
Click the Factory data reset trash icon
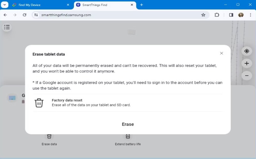[x=39, y=103]
